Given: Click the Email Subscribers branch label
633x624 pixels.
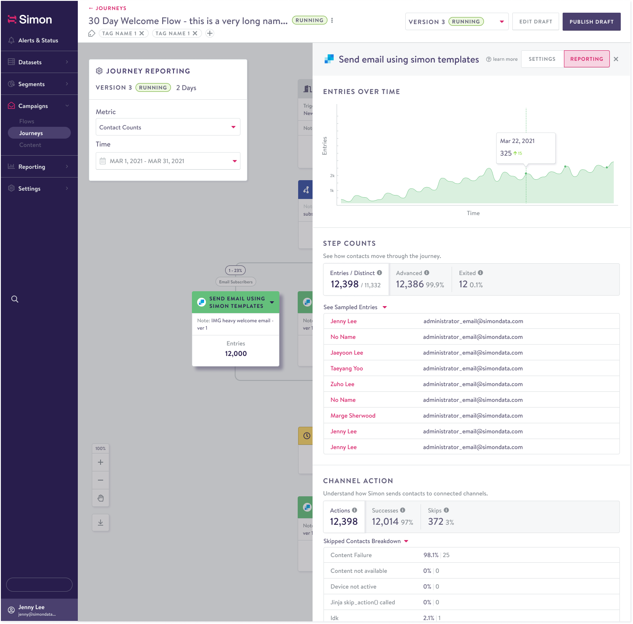Looking at the screenshot, I should click(236, 282).
